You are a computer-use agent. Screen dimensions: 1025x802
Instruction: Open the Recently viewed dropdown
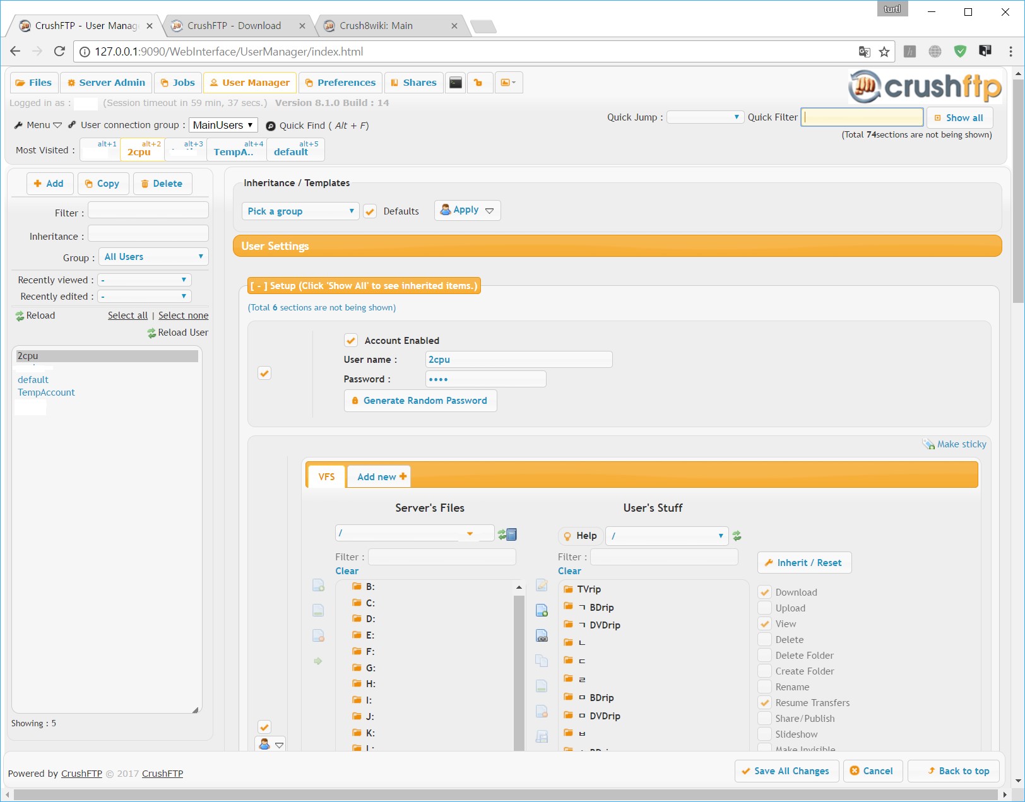[145, 280]
